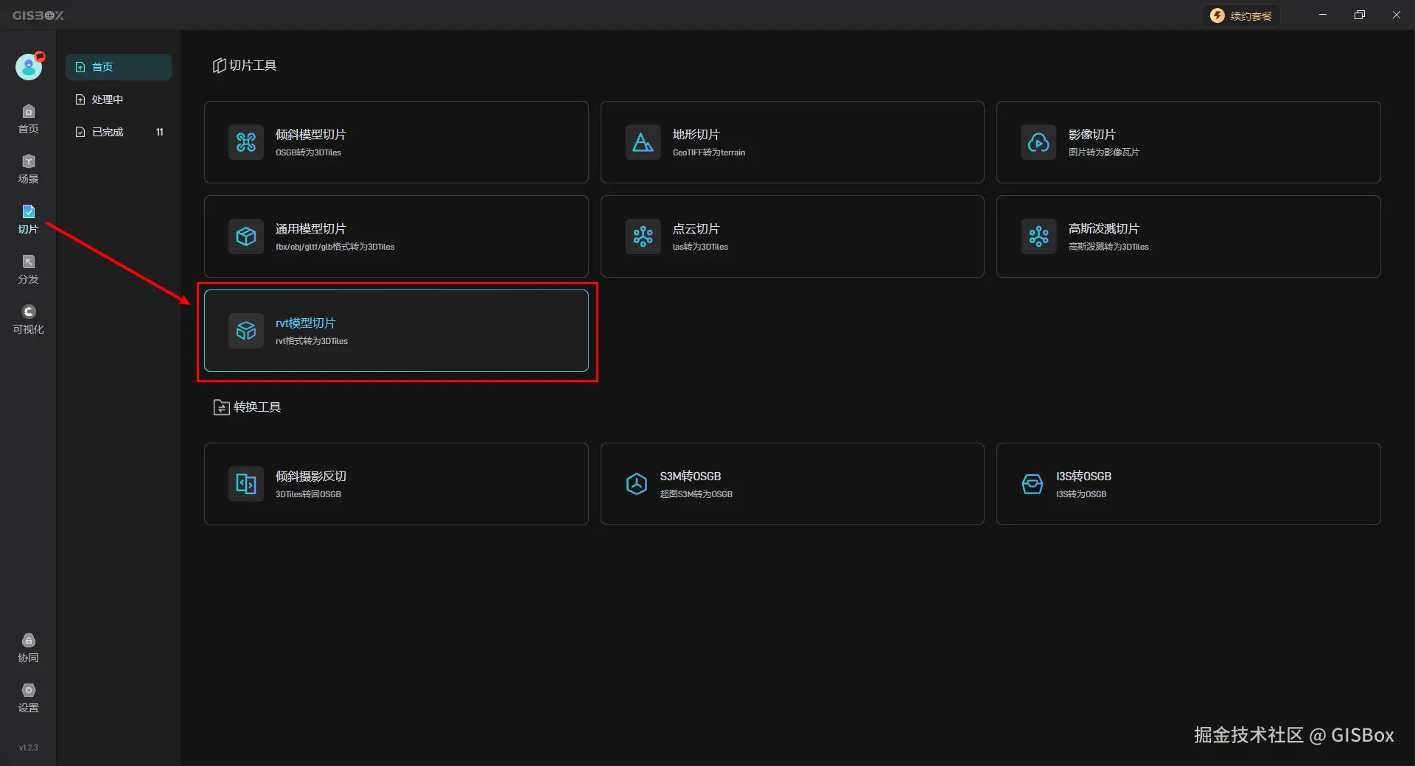Click the GISBOX logo in title bar
Screen dimensions: 1415x766
point(38,15)
